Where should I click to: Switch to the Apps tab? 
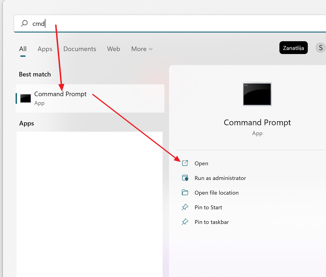pos(45,49)
